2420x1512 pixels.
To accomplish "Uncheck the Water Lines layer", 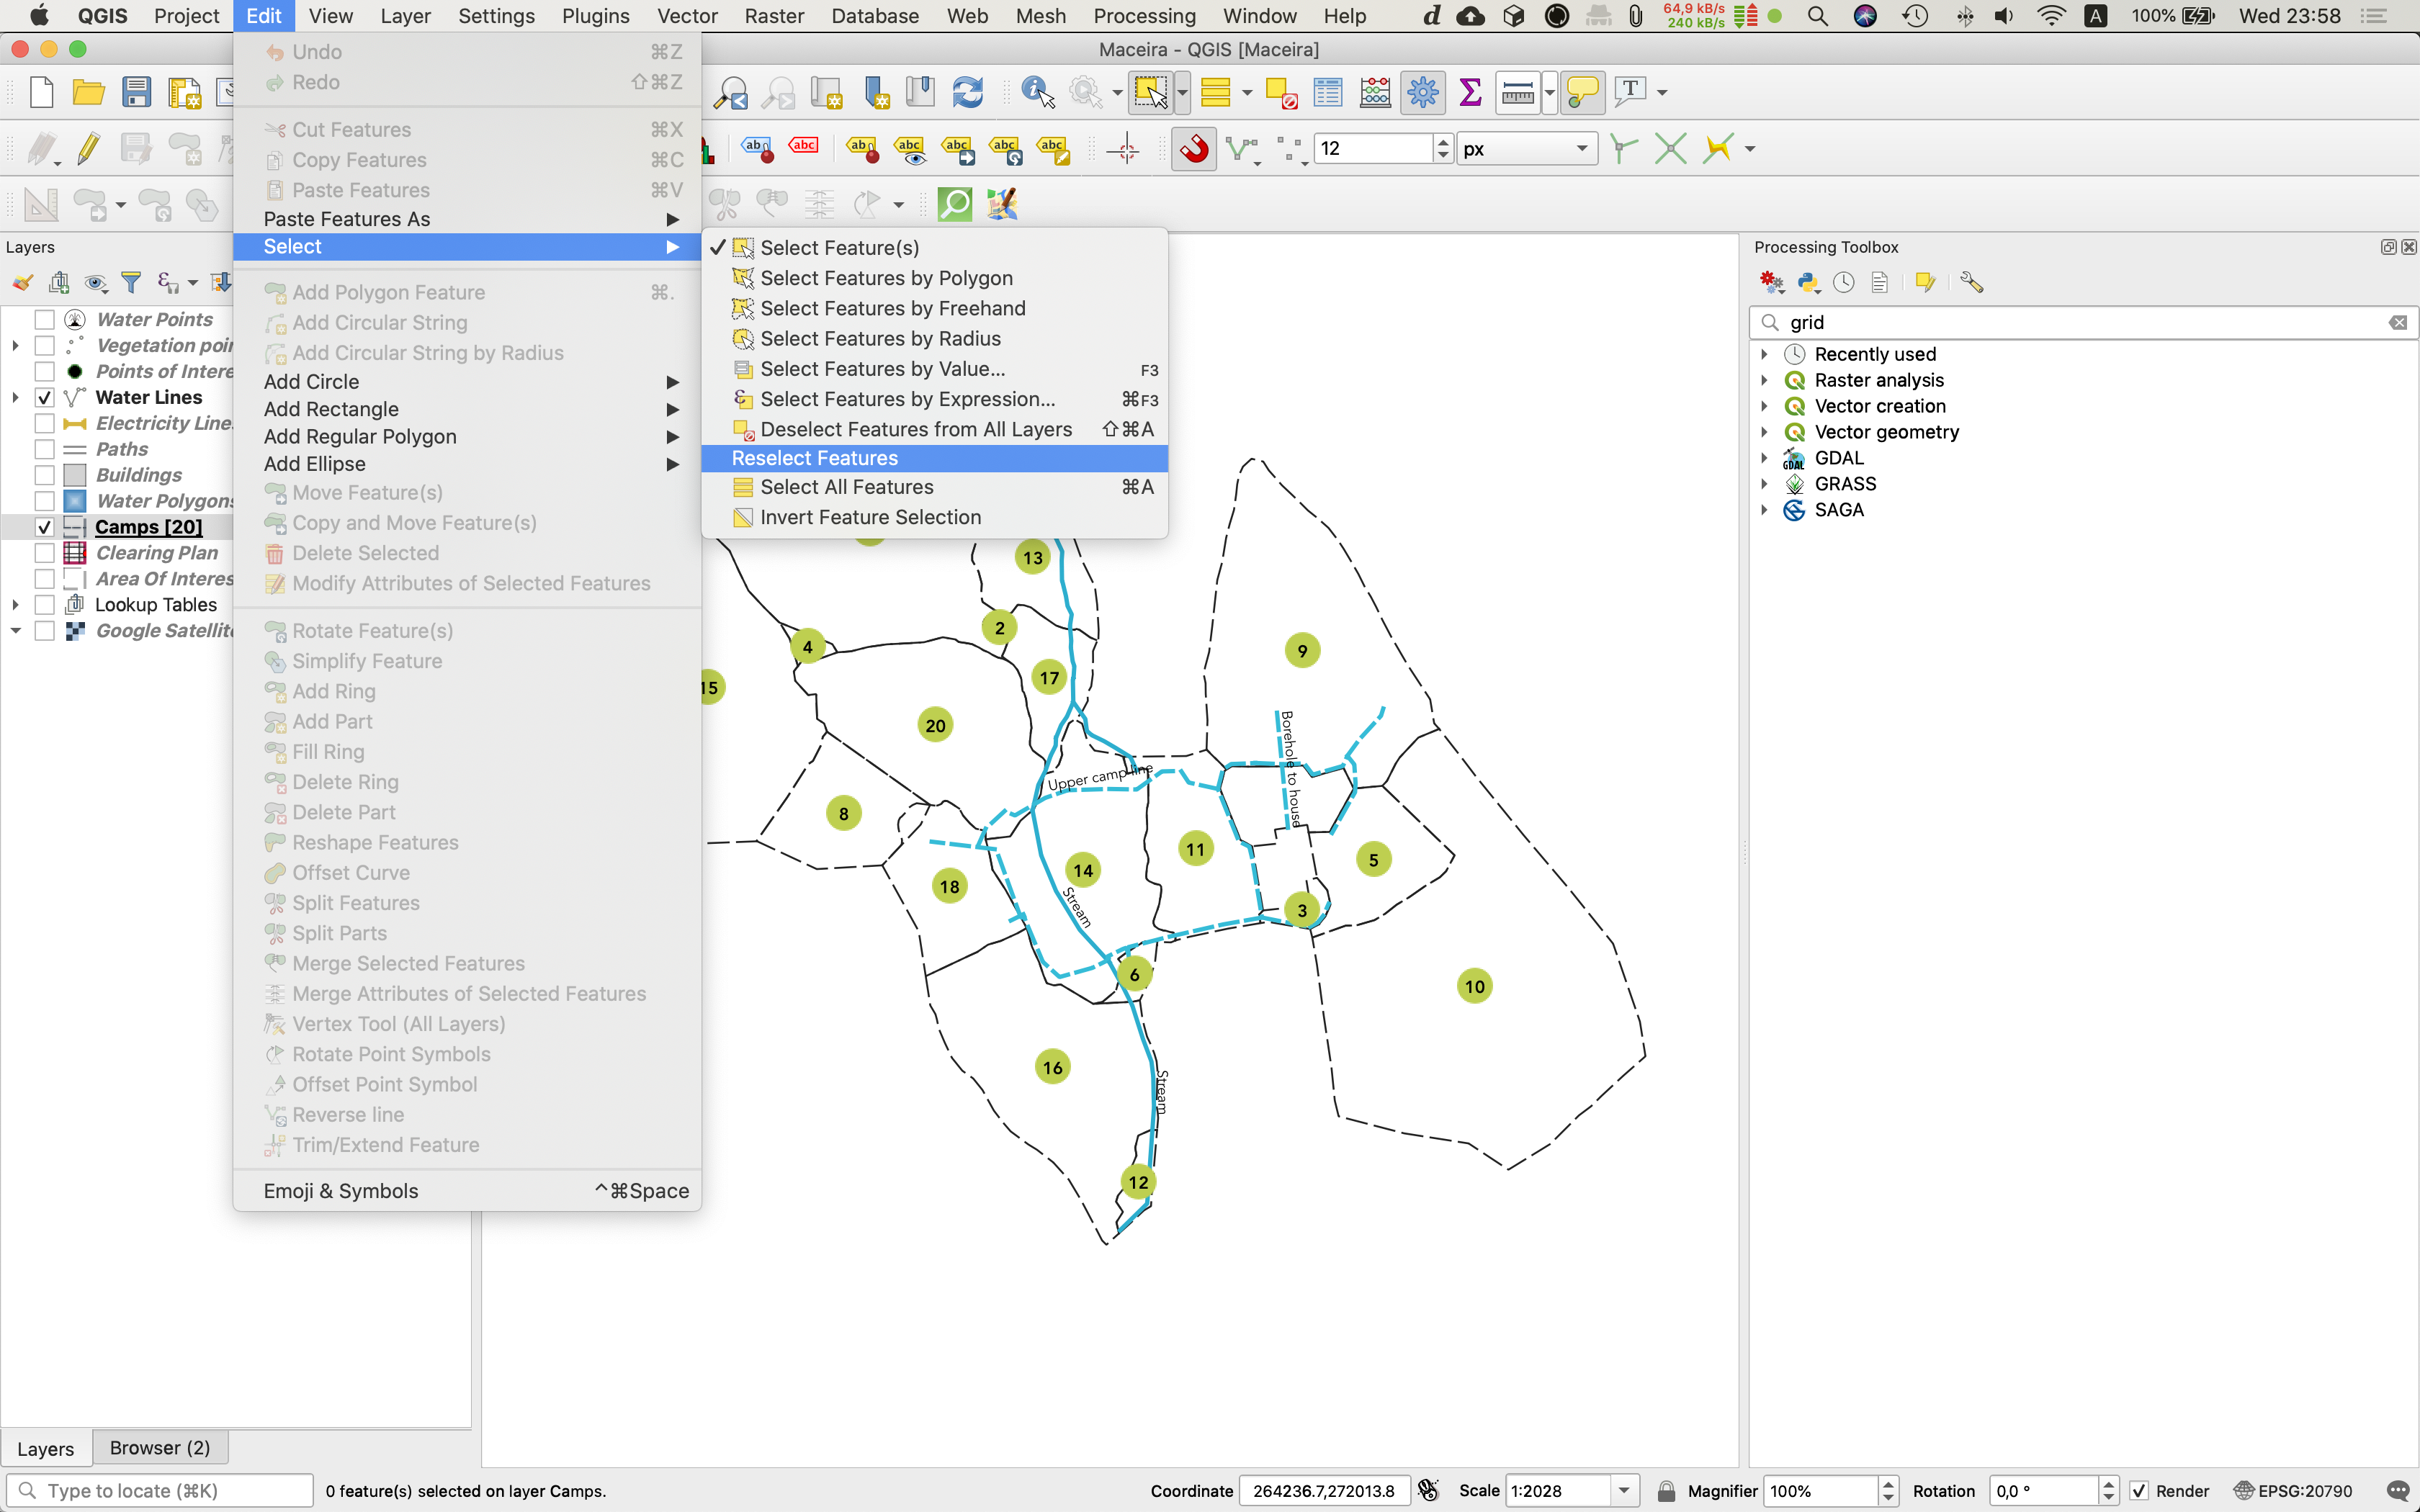I will point(44,397).
